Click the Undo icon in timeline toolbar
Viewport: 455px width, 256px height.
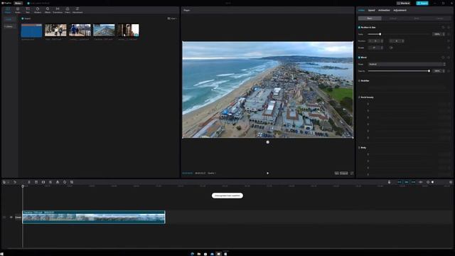coord(14,182)
